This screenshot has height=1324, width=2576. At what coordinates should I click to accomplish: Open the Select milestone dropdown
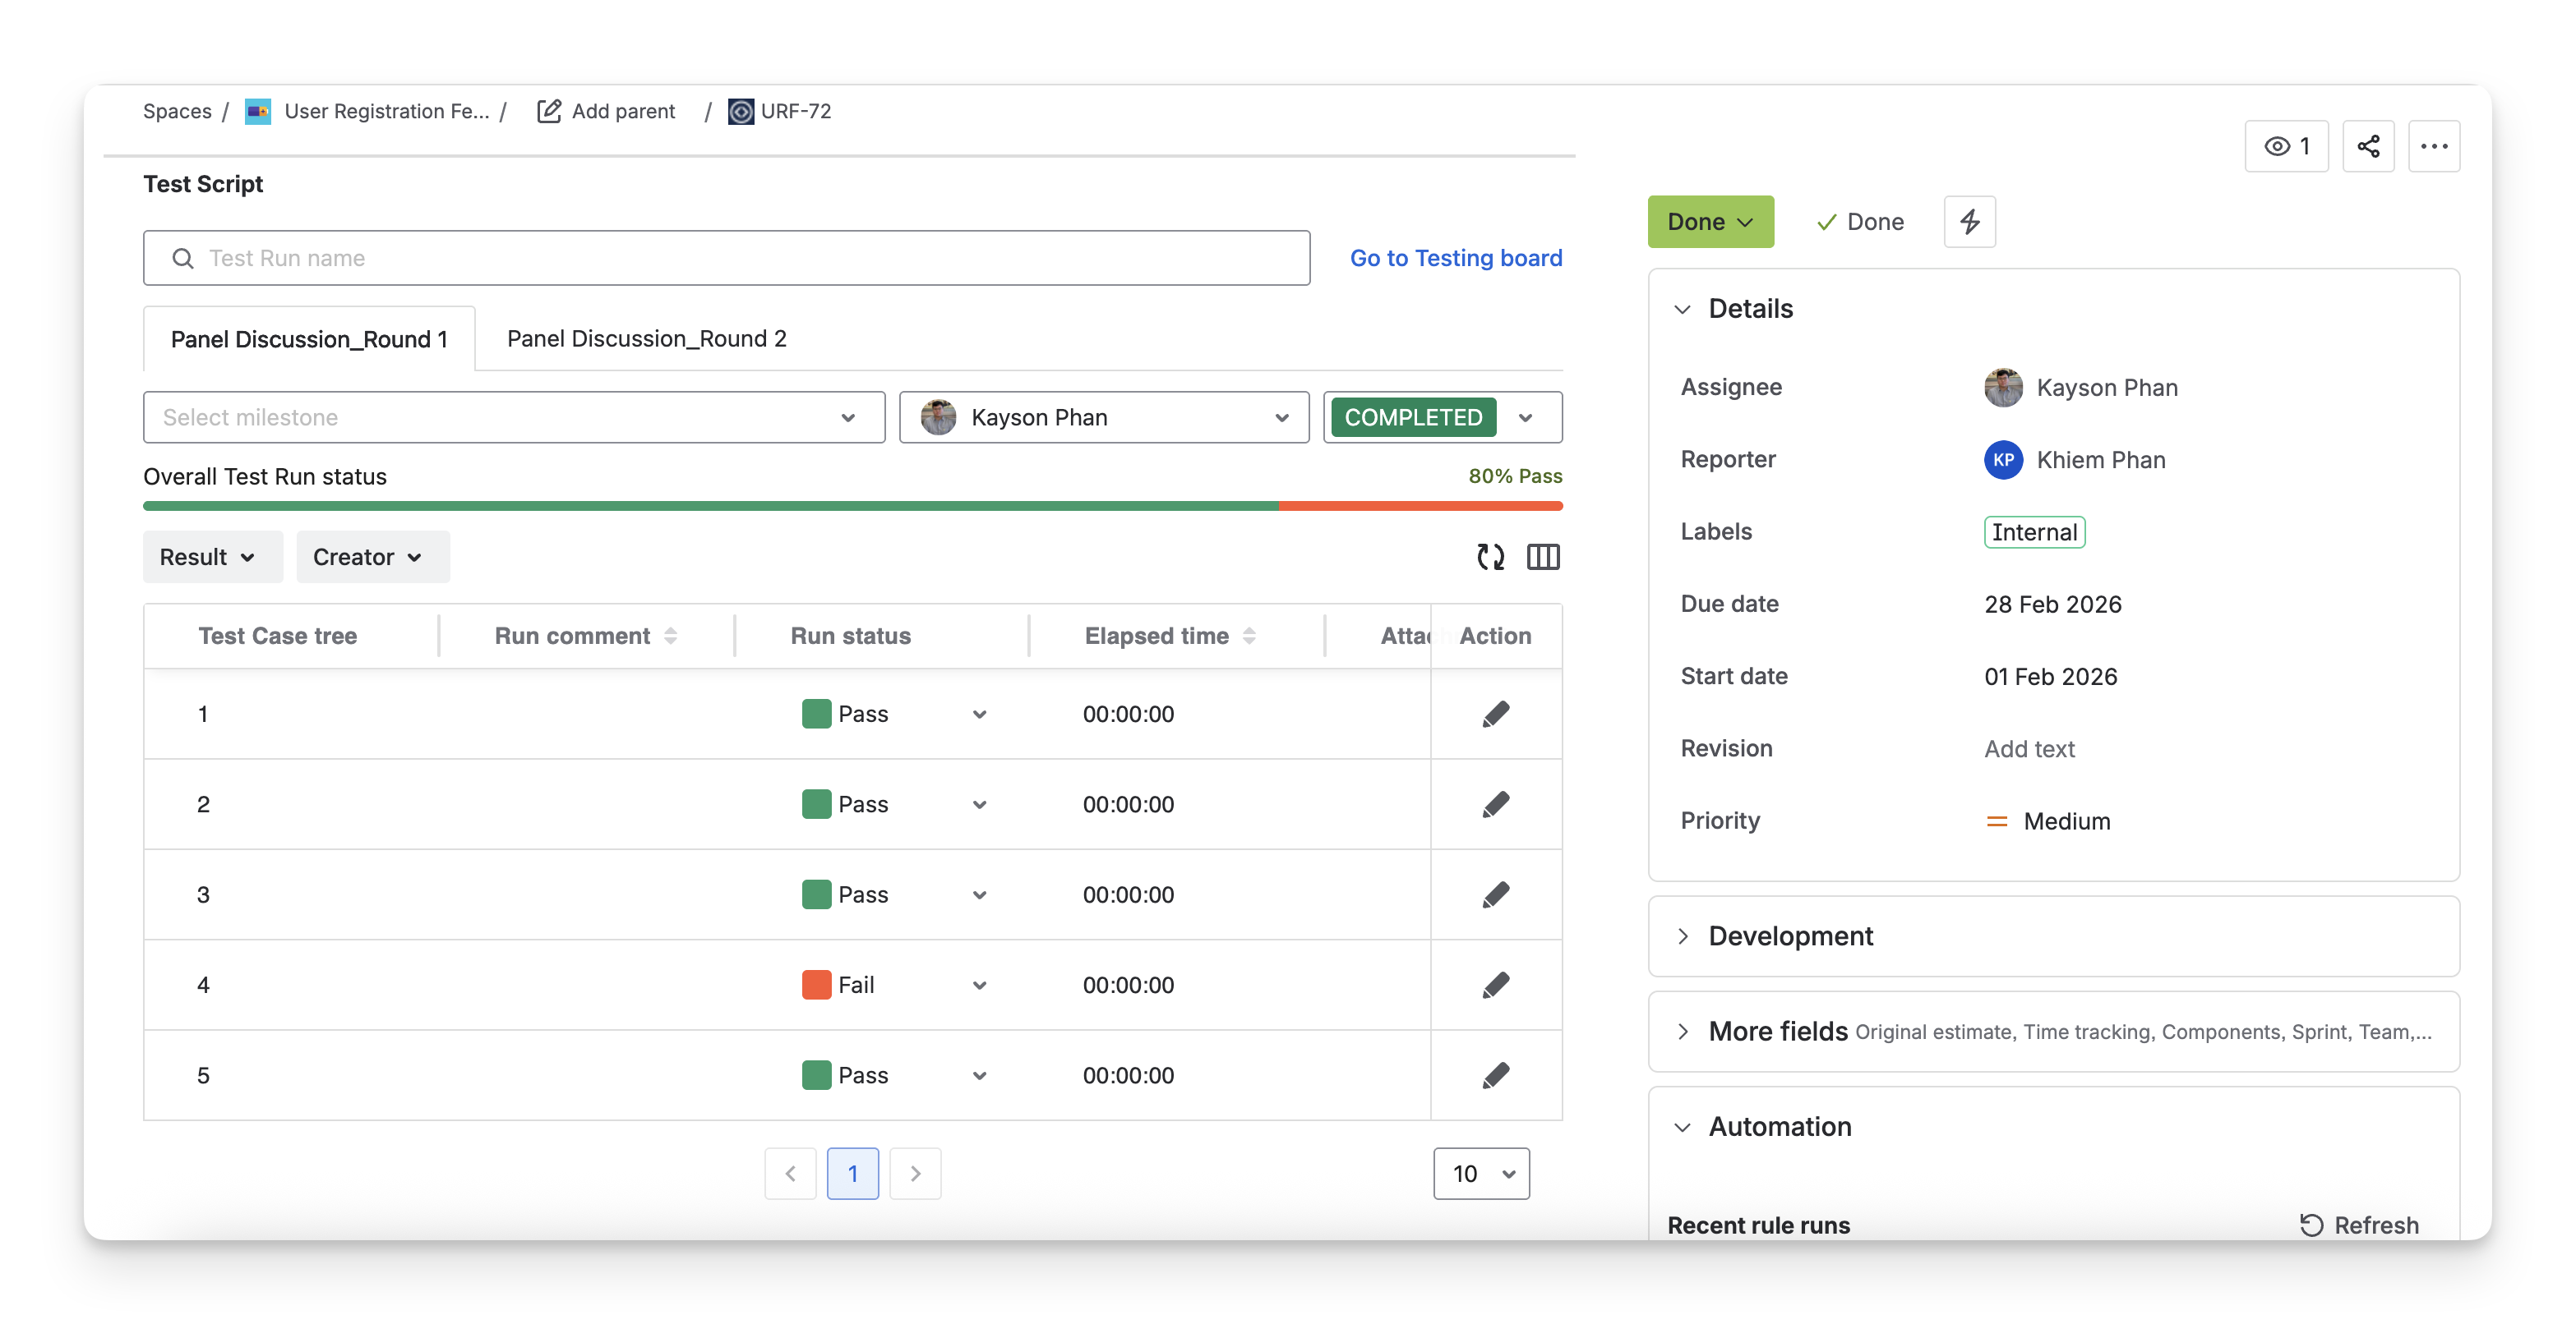pos(513,418)
